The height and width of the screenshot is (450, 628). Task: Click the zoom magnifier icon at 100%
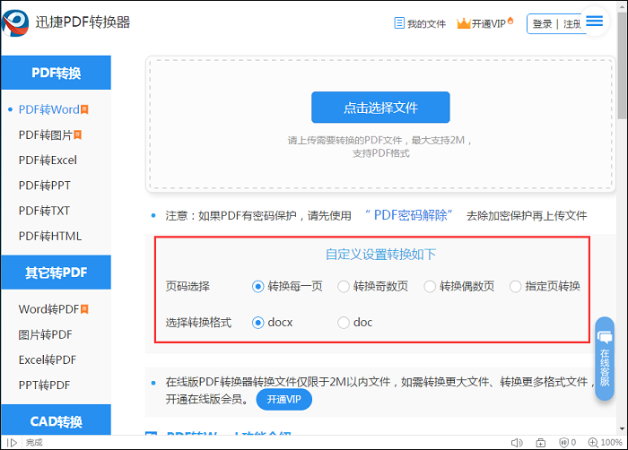pyautogui.click(x=592, y=443)
